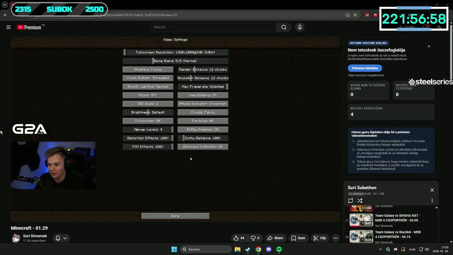Click the subscription notification bell
The image size is (453, 255).
click(58, 238)
